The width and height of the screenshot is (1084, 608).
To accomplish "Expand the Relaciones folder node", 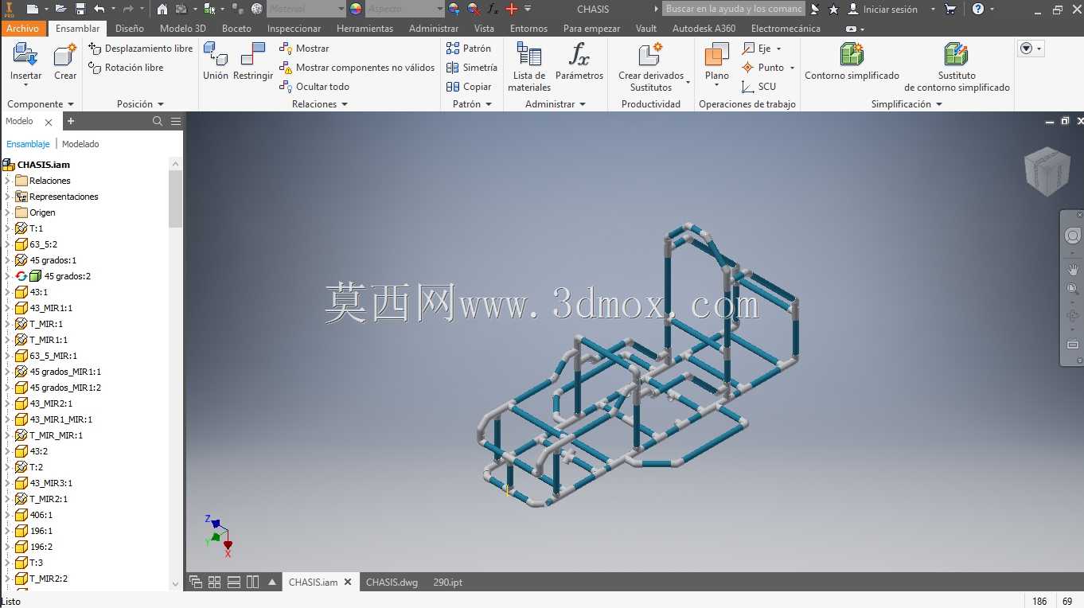I will (8, 181).
